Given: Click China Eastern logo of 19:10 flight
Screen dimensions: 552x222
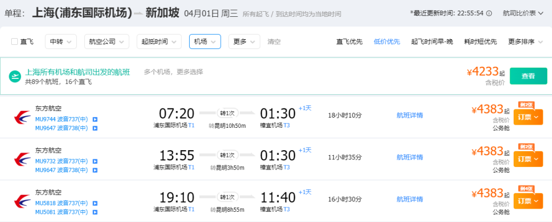Looking at the screenshot, I should click(x=22, y=202).
